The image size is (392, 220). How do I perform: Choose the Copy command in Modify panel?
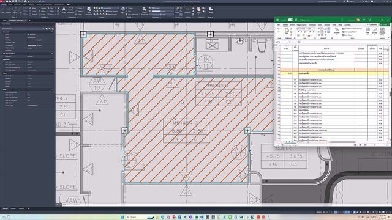tap(32, 11)
